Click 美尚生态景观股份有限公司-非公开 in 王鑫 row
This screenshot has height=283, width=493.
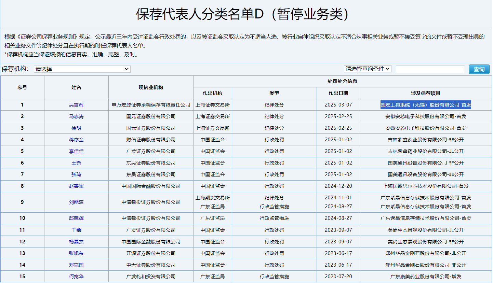pos(426,230)
